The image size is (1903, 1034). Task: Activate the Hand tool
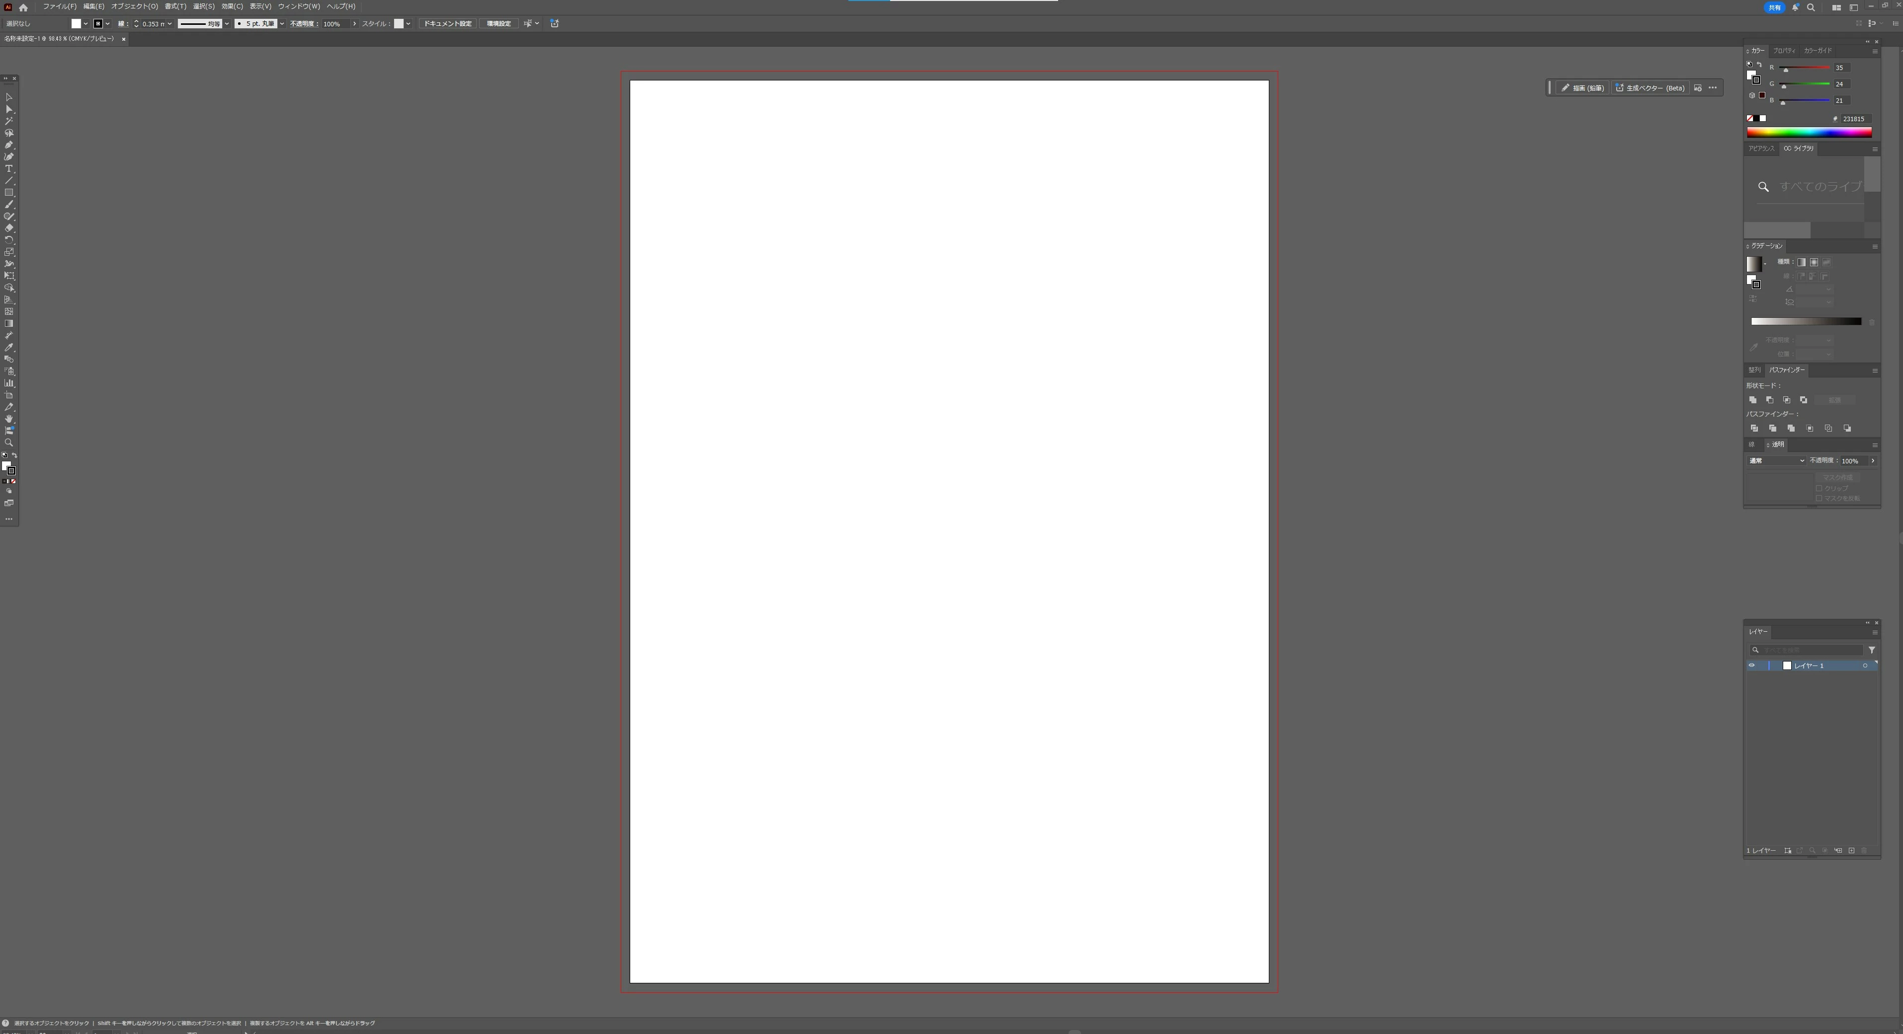pyautogui.click(x=9, y=419)
